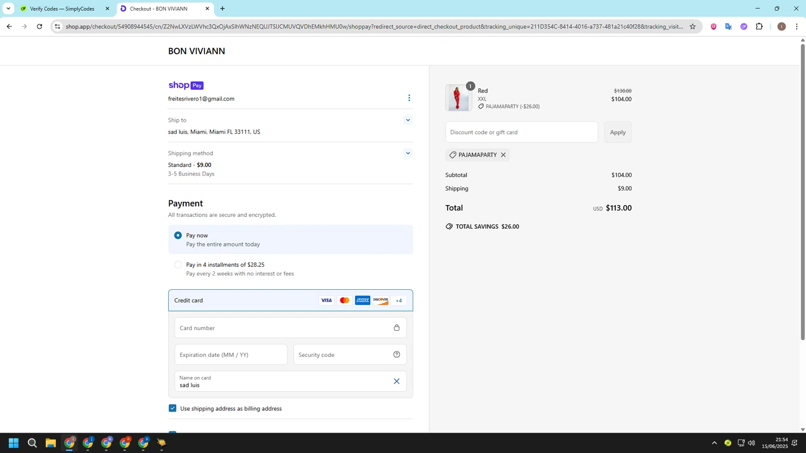Reload the checkout page
The width and height of the screenshot is (806, 453).
tap(39, 26)
